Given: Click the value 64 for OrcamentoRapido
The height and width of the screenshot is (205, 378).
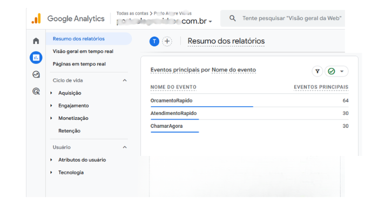Looking at the screenshot, I should 346,101.
